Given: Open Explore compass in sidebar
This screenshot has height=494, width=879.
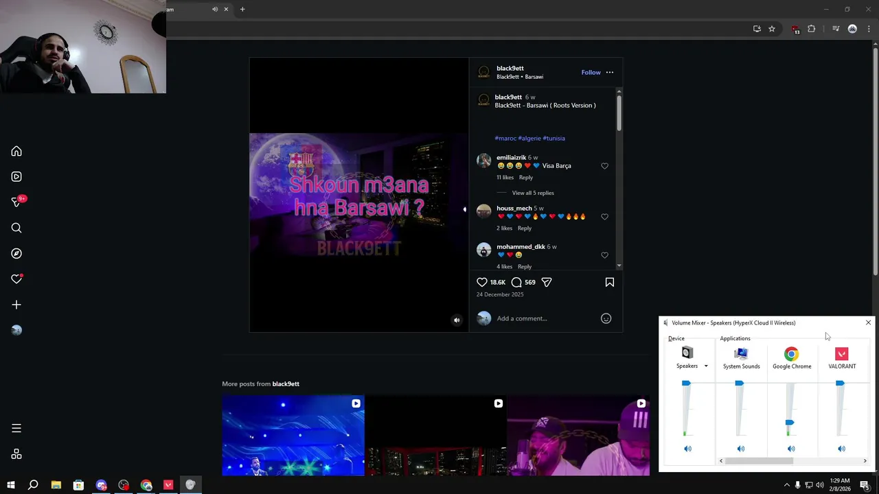Looking at the screenshot, I should point(16,254).
